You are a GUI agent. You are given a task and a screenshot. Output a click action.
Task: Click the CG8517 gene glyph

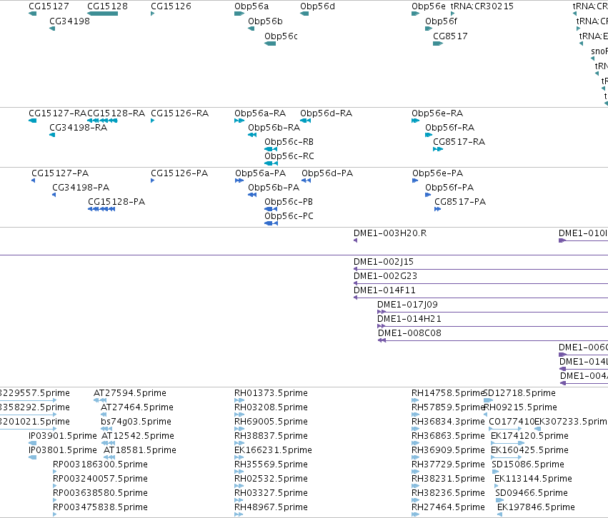438,44
